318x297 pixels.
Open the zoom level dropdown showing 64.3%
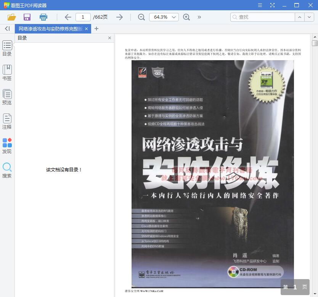point(164,17)
